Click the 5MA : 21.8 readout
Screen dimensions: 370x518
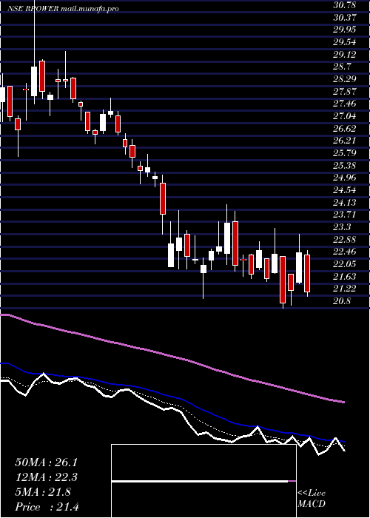[x=43, y=492]
